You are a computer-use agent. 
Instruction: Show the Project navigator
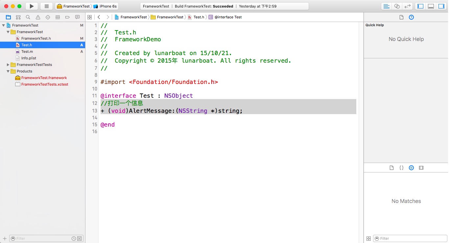tap(8, 17)
